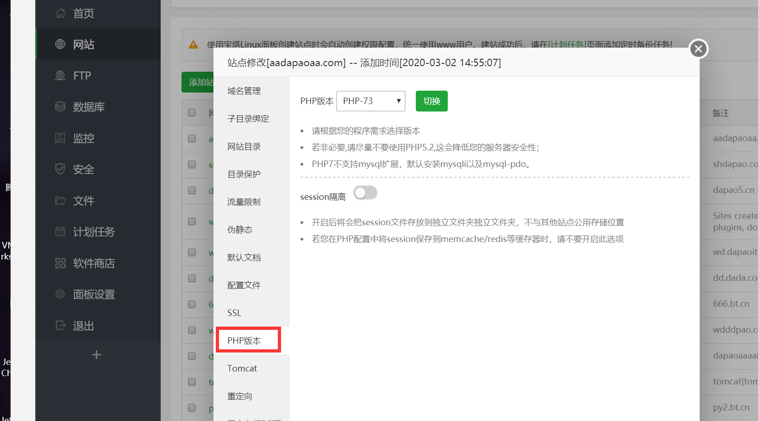Click the shield icon for 安全
This screenshot has width=758, height=421.
point(60,169)
